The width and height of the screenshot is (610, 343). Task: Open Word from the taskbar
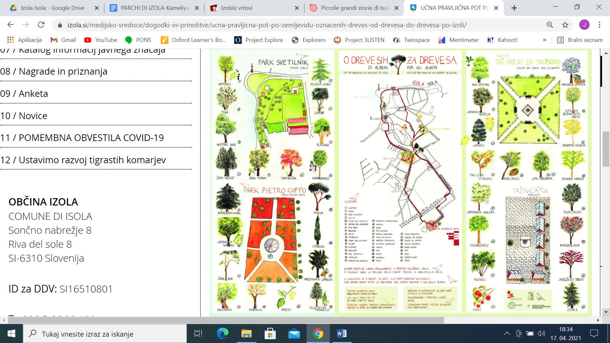click(x=342, y=333)
